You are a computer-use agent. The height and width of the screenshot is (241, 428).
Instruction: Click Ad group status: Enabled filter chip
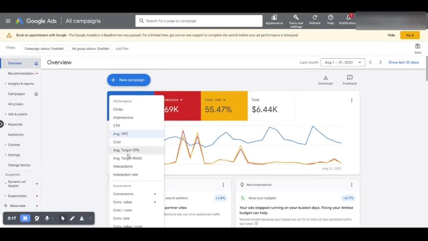tap(90, 48)
